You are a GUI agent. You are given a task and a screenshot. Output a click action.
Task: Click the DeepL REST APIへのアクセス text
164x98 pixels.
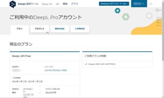pyautogui.click(x=102, y=64)
